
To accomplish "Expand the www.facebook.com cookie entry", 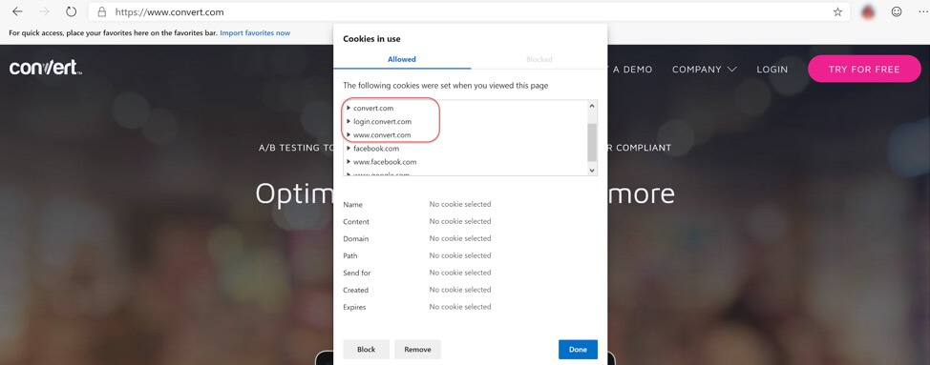I will pyautogui.click(x=349, y=161).
